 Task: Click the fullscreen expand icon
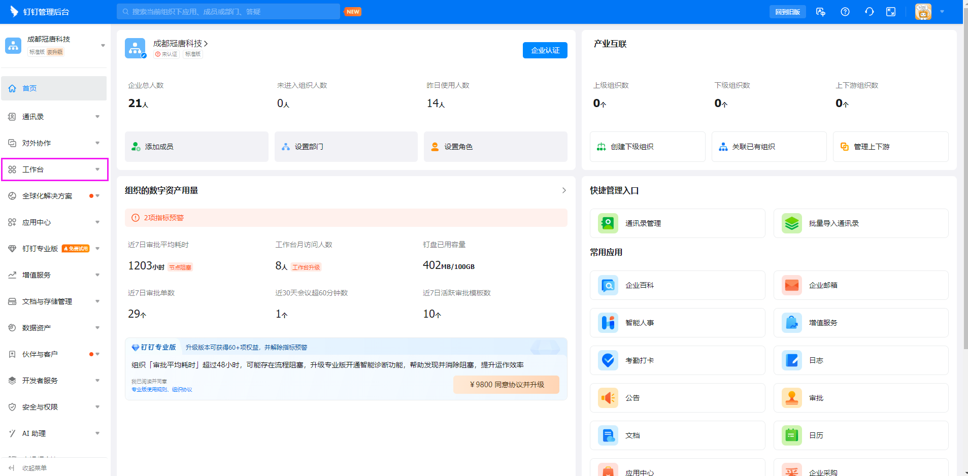pos(891,12)
